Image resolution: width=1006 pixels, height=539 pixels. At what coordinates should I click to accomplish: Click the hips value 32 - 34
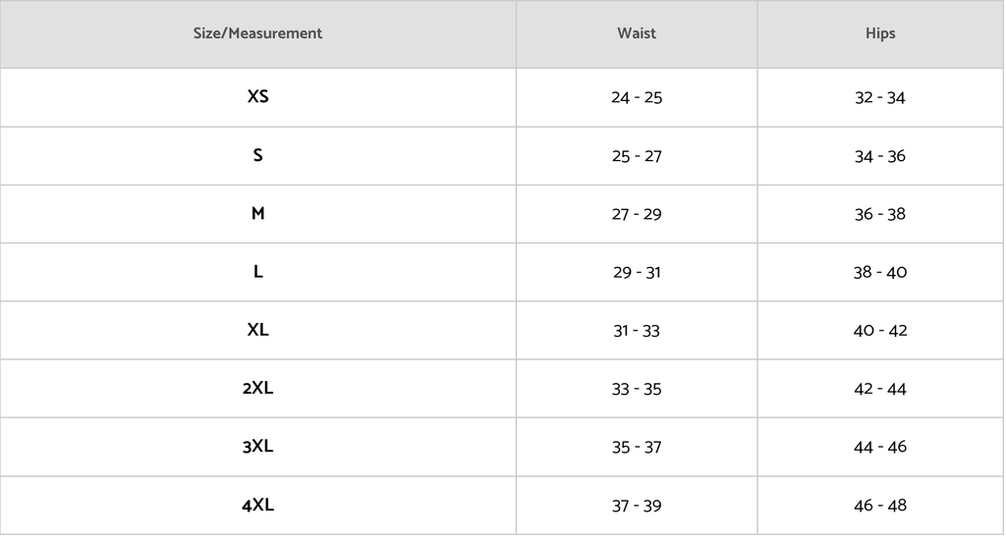pyautogui.click(x=880, y=97)
